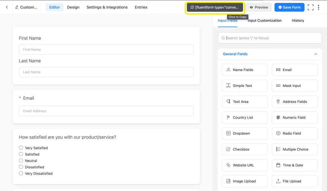Choose the Neutral radio option
The width and height of the screenshot is (327, 191).
tap(21, 161)
